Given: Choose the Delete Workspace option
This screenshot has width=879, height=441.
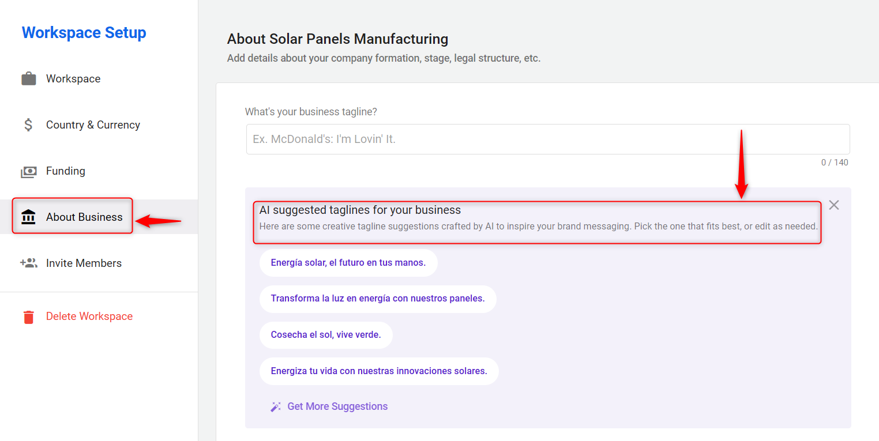Looking at the screenshot, I should click(89, 316).
